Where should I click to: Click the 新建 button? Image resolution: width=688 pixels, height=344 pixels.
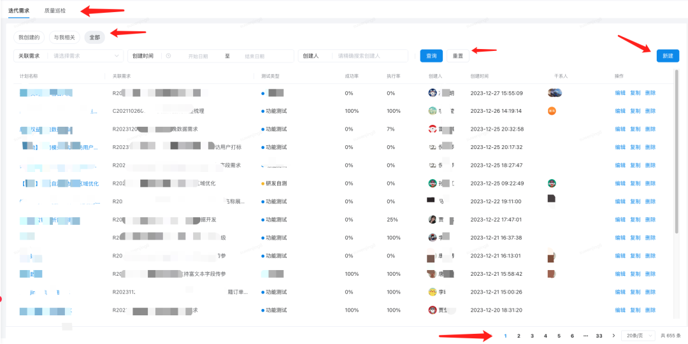668,56
